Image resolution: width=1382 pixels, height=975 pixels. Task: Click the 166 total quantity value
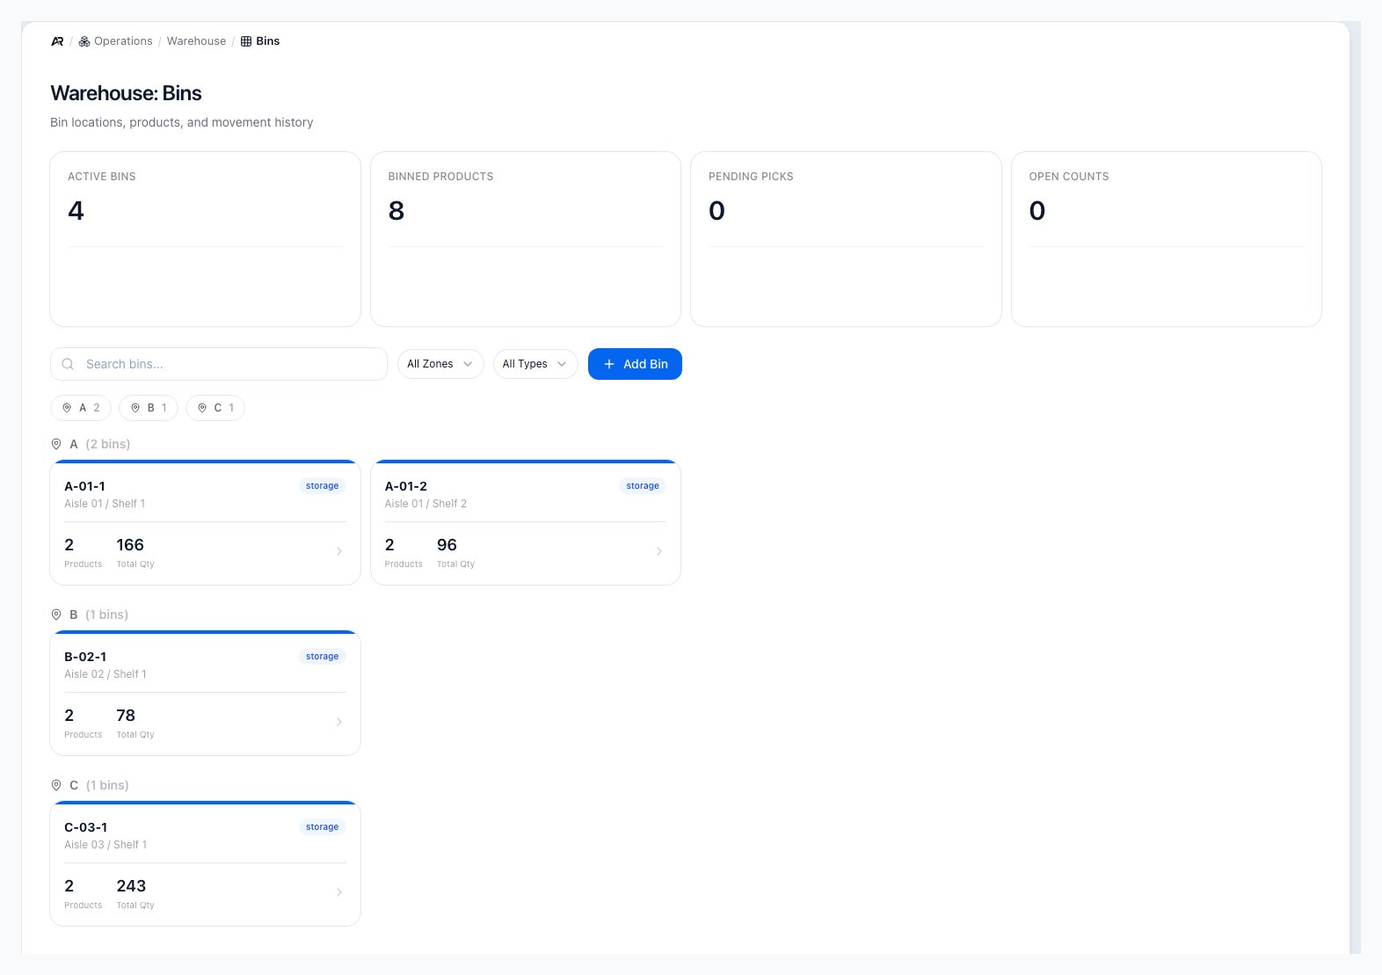(130, 545)
